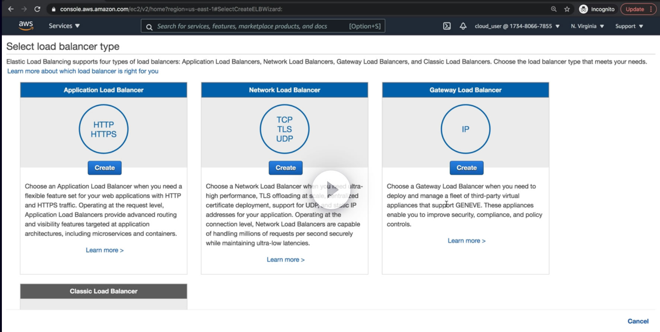The image size is (660, 332).
Task: Click the Incognito profile icon
Action: 583,9
